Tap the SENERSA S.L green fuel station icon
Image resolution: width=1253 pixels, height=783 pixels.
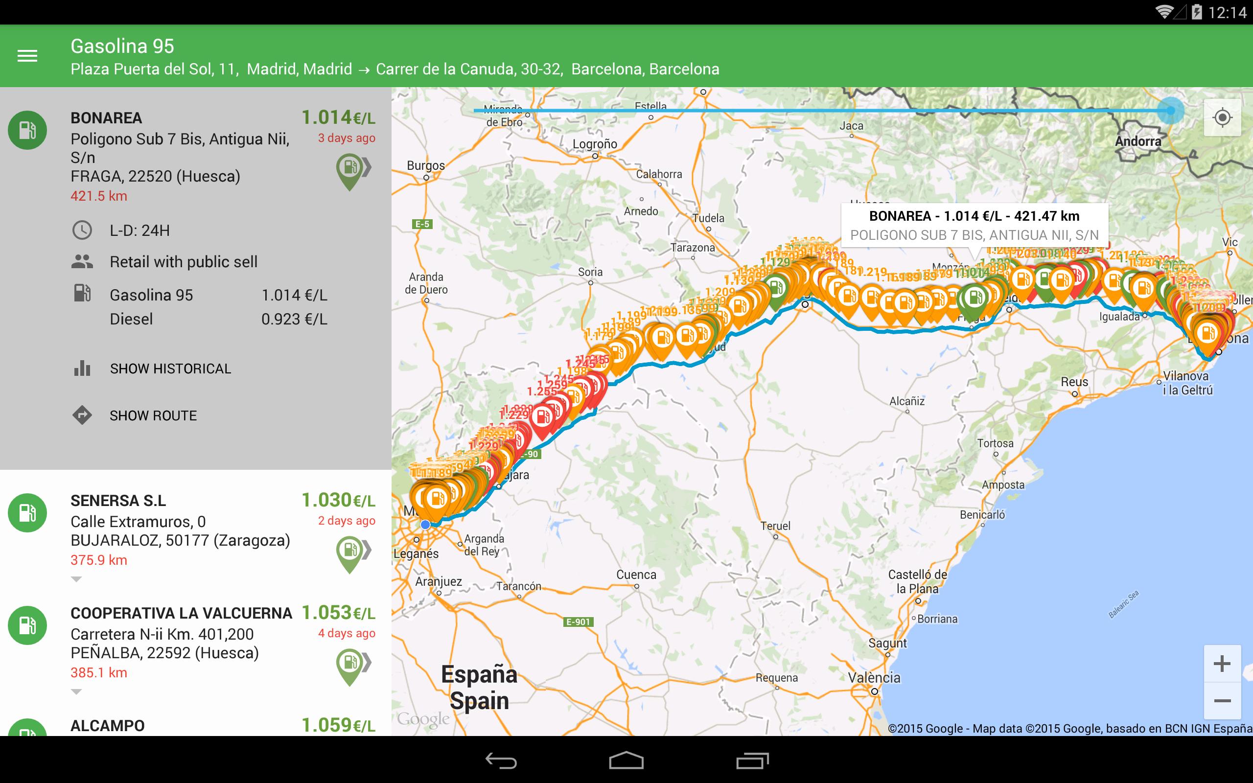pyautogui.click(x=27, y=513)
